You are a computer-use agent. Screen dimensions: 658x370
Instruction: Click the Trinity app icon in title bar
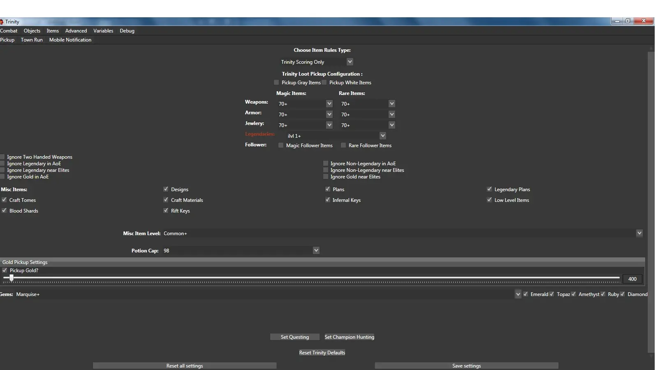point(2,22)
